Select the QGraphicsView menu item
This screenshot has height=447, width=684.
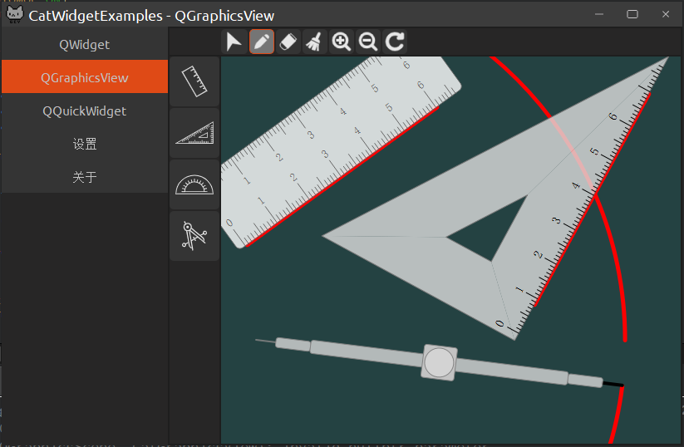coord(85,77)
